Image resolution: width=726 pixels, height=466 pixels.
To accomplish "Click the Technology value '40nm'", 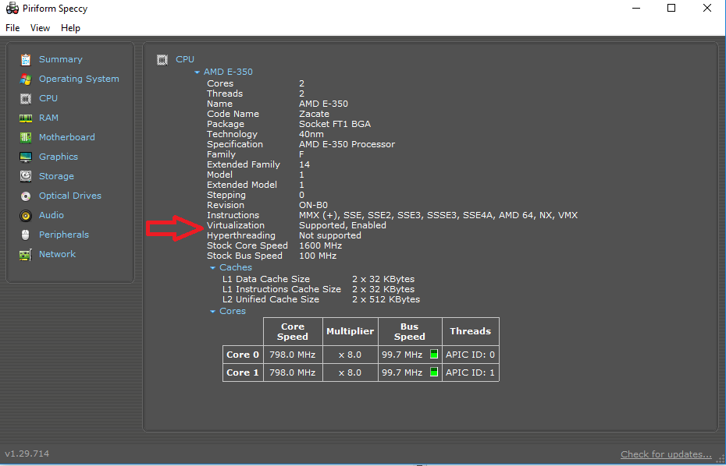I will click(x=311, y=134).
